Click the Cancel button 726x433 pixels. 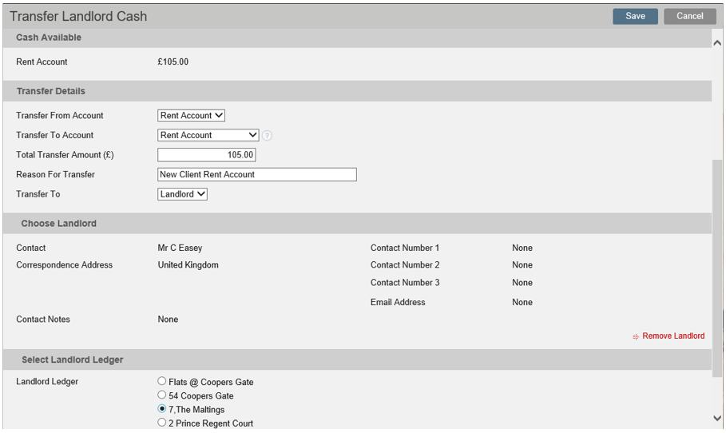point(689,16)
